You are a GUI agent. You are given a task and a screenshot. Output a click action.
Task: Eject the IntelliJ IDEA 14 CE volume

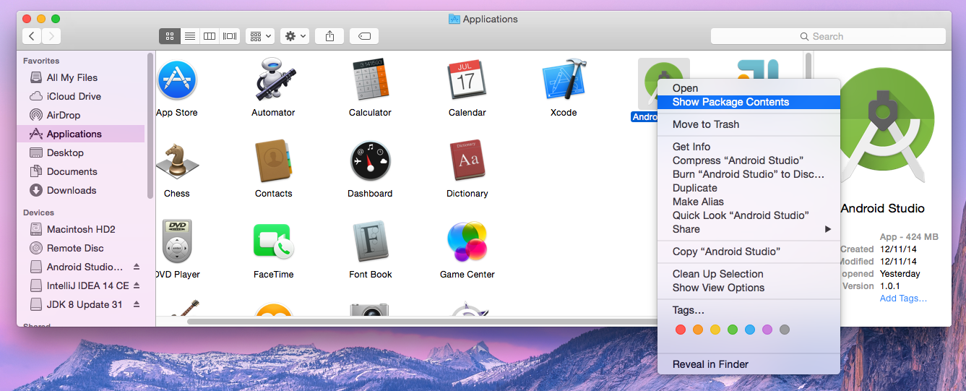(137, 285)
